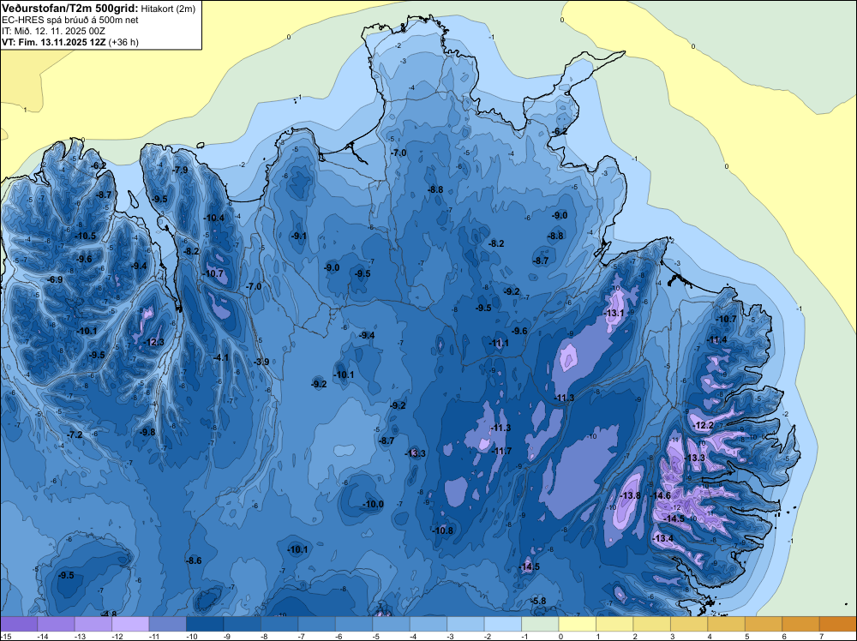Click the -10.8 temperature value on the map
Image resolution: width=857 pixels, height=641 pixels.
coord(443,530)
